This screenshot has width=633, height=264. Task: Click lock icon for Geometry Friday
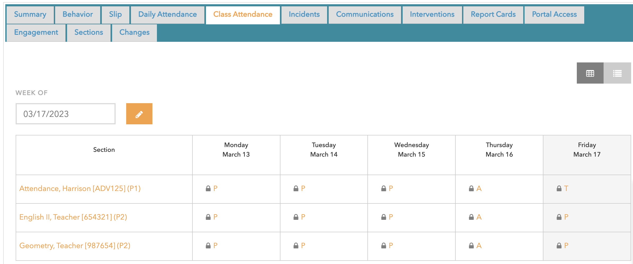coord(559,246)
